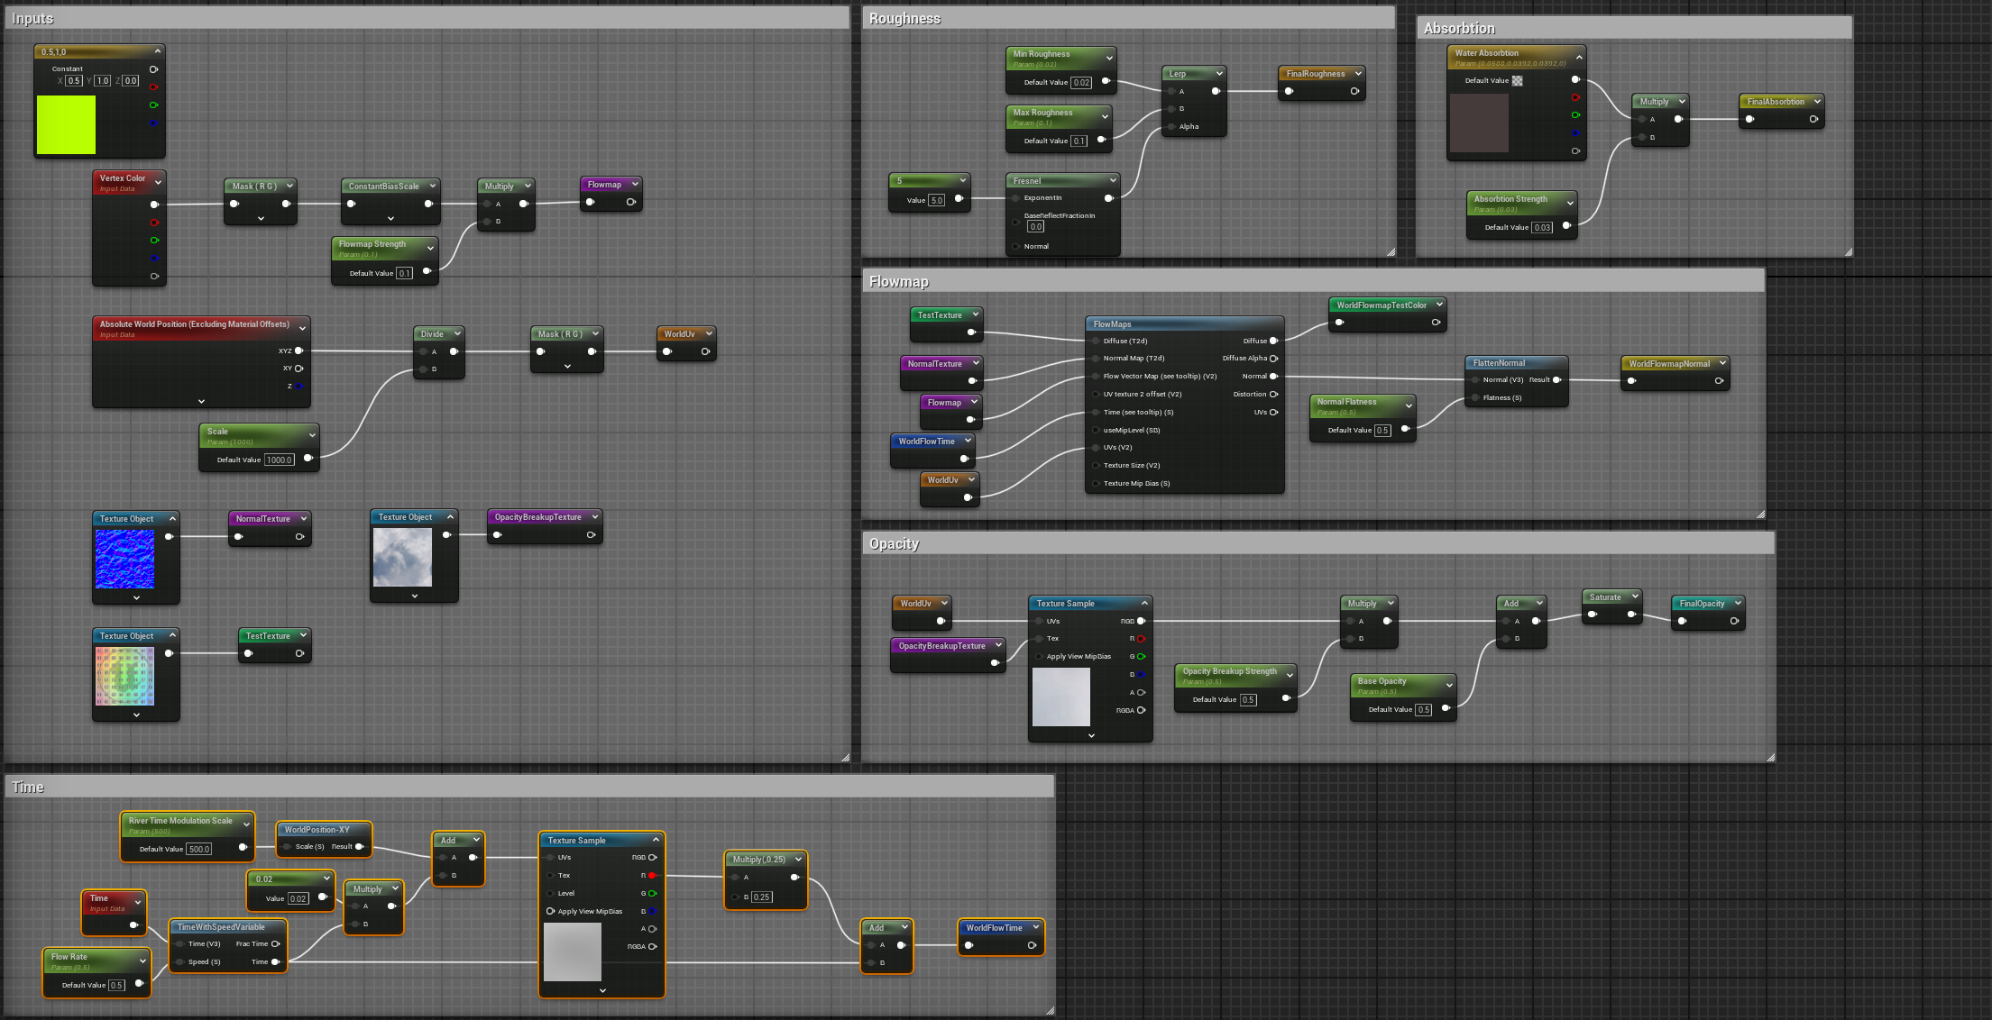Click the resize grip of the Inputs comment box
Image resolution: width=1992 pixels, height=1020 pixels.
click(845, 758)
